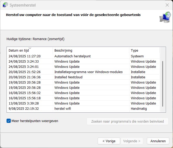
Task: Close the Systeemherstel window
Action: pyautogui.click(x=167, y=5)
